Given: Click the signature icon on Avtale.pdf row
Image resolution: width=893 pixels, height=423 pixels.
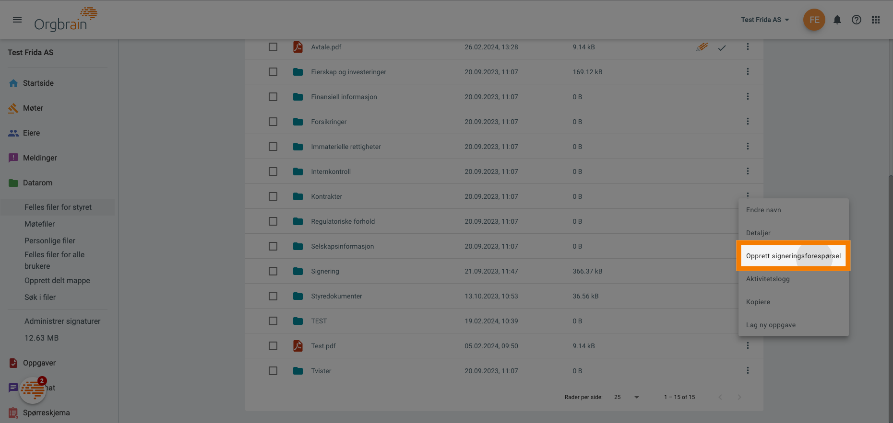Looking at the screenshot, I should 702,47.
